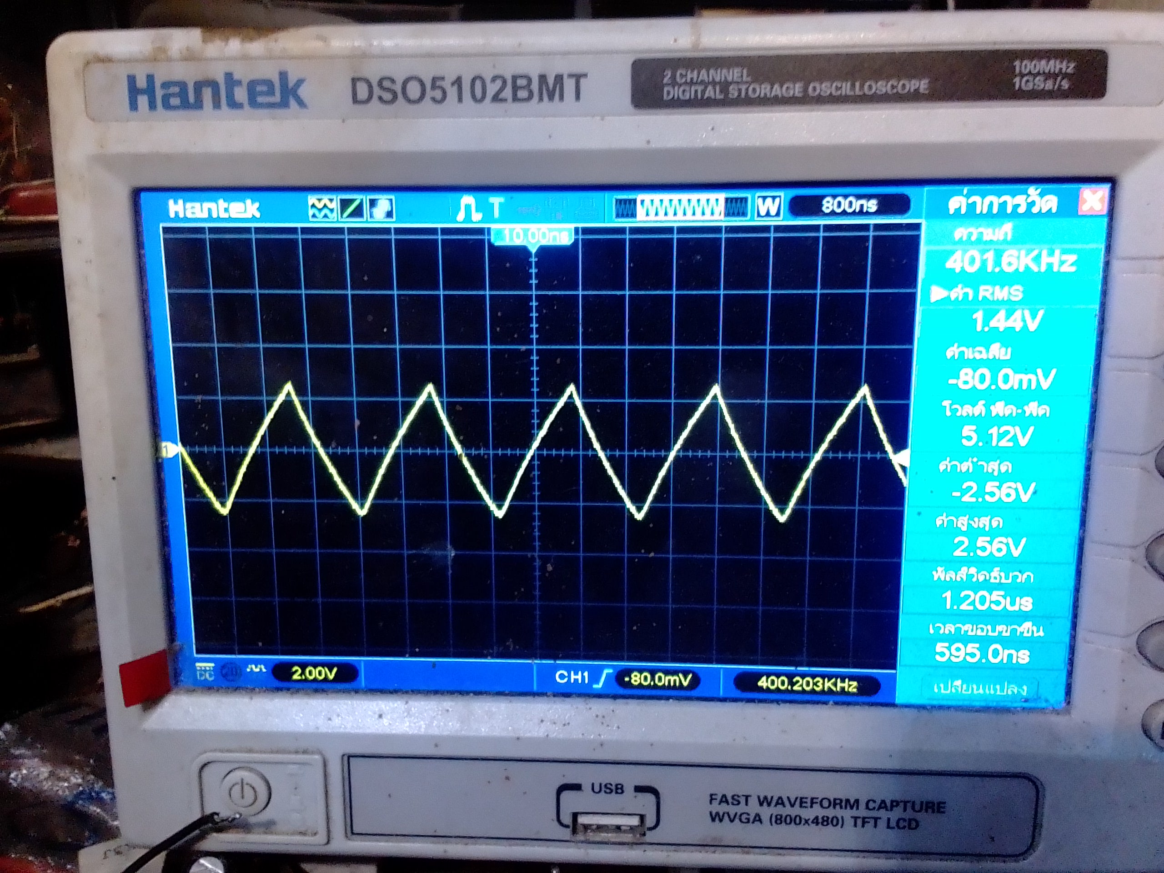Screen dimensions: 1164x873
Task: Click the waveform display mode icon
Action: pos(322,208)
